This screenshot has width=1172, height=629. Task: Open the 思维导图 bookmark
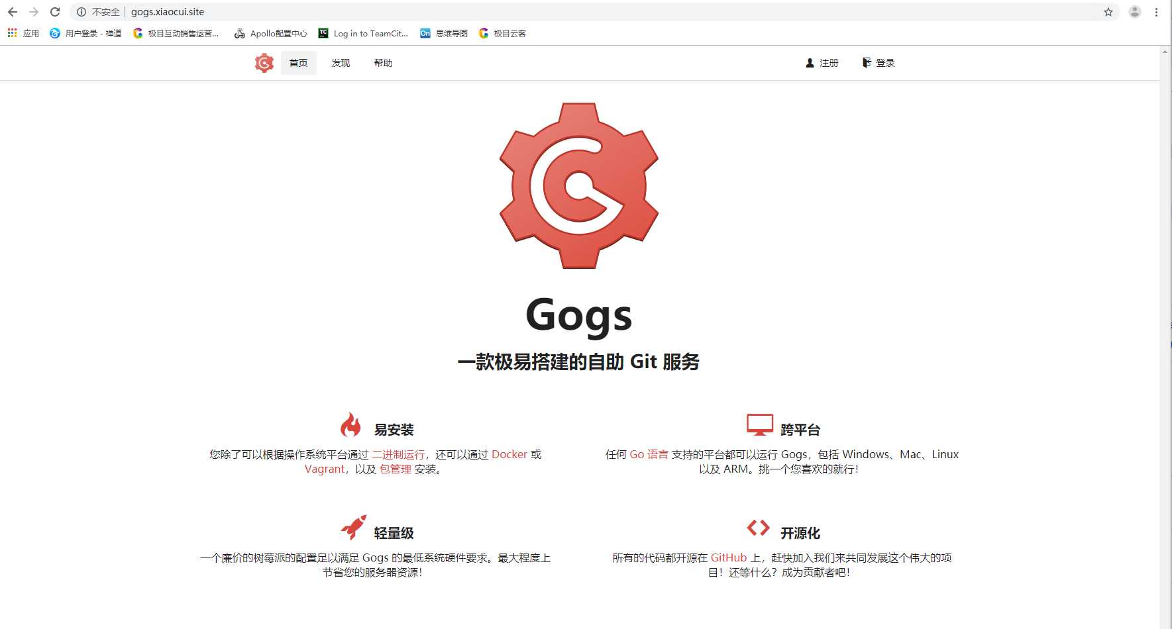coord(444,33)
